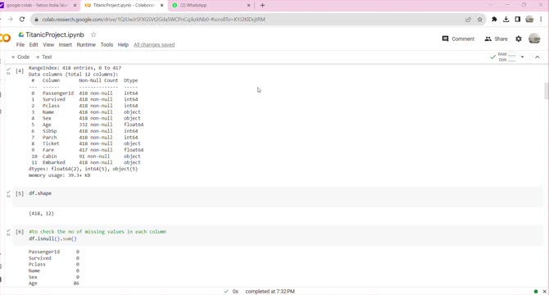Expand the RAM Disk connection dropdown
This screenshot has width=549, height=295.
(523, 57)
